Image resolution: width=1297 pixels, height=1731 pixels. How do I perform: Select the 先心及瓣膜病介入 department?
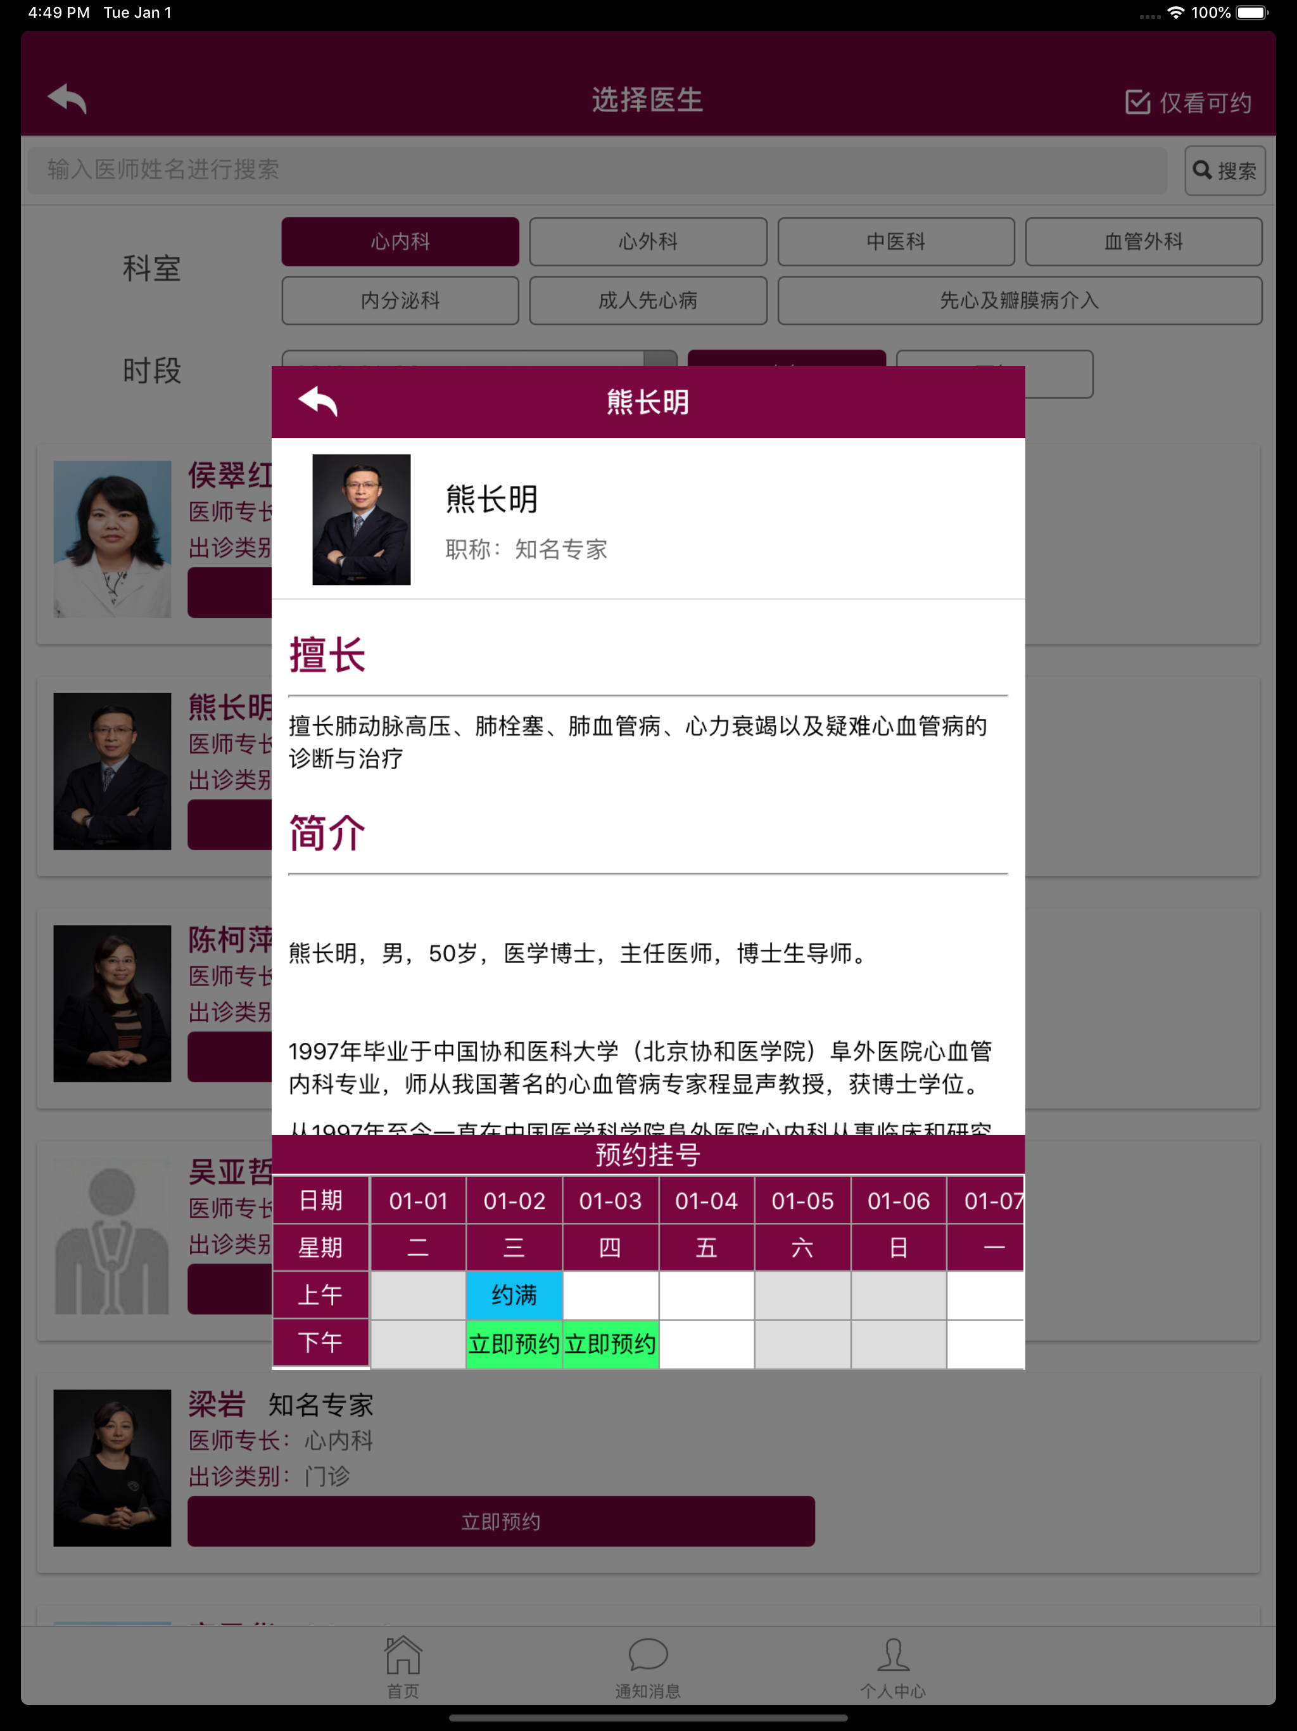1019,300
